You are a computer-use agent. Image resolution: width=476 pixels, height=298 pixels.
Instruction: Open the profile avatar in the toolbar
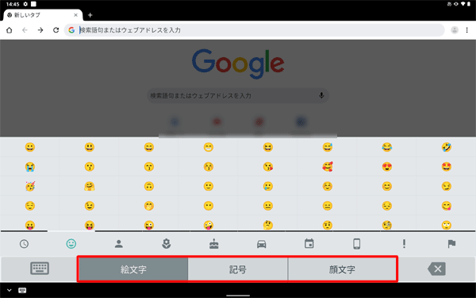point(455,30)
